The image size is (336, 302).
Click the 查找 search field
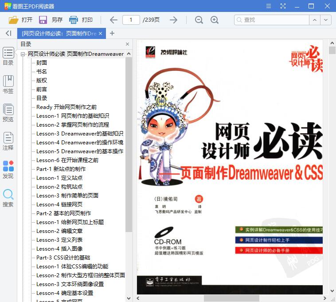272,20
